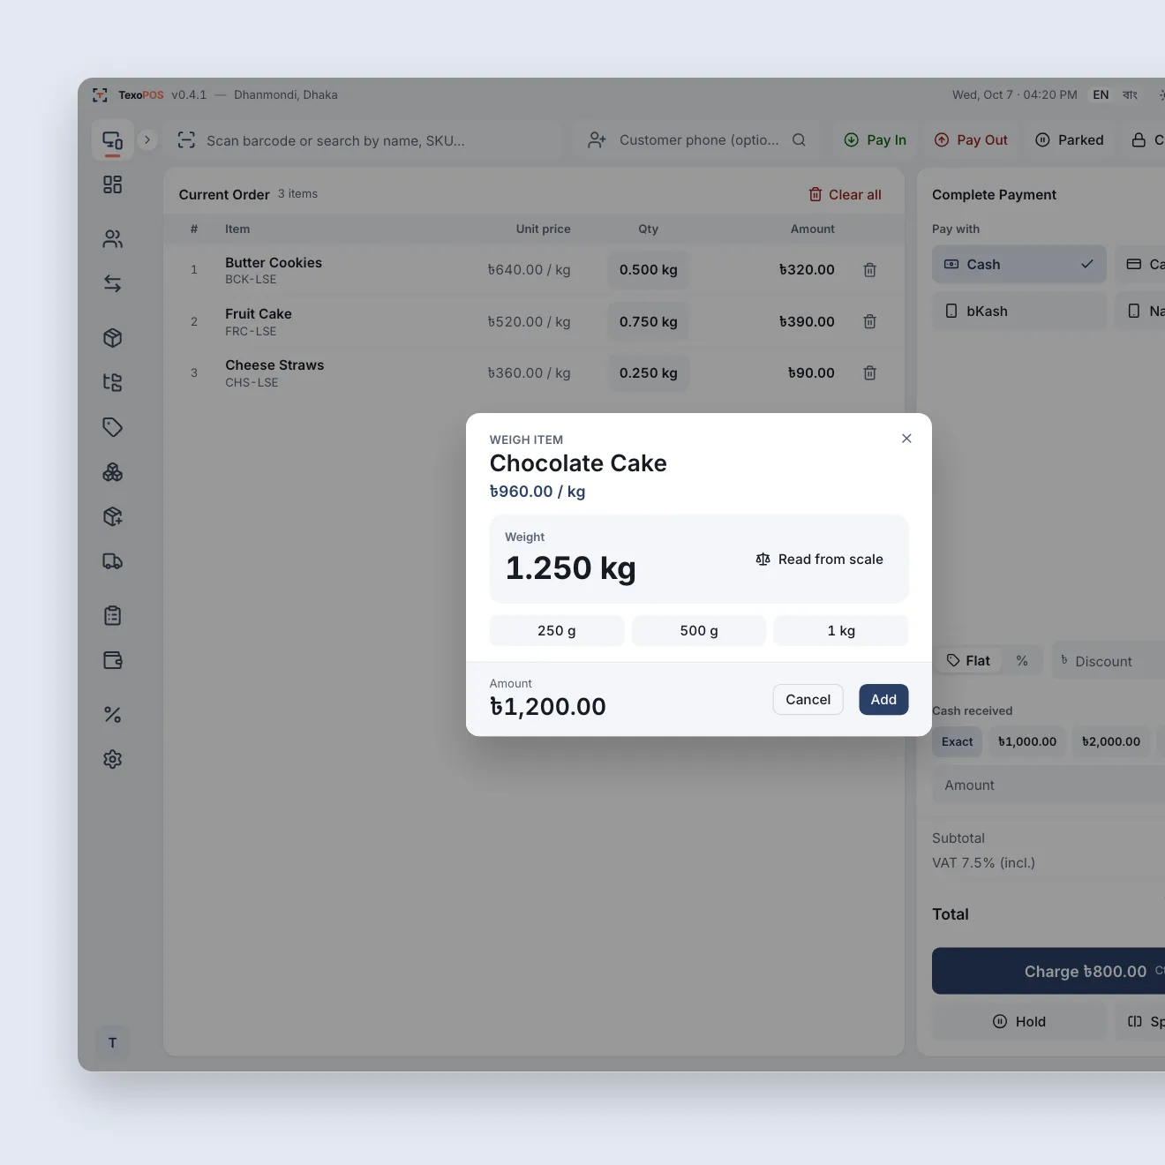Click Pay Out in the toolbar
The height and width of the screenshot is (1165, 1165).
point(971,139)
